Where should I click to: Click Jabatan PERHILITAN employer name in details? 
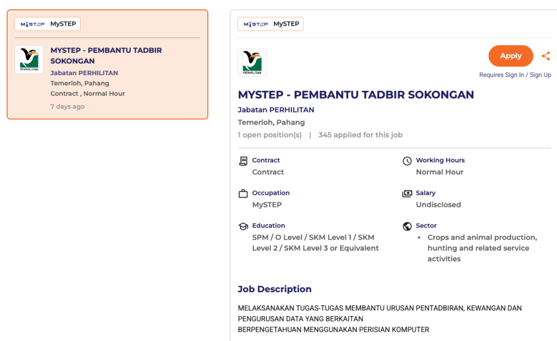[x=276, y=110]
